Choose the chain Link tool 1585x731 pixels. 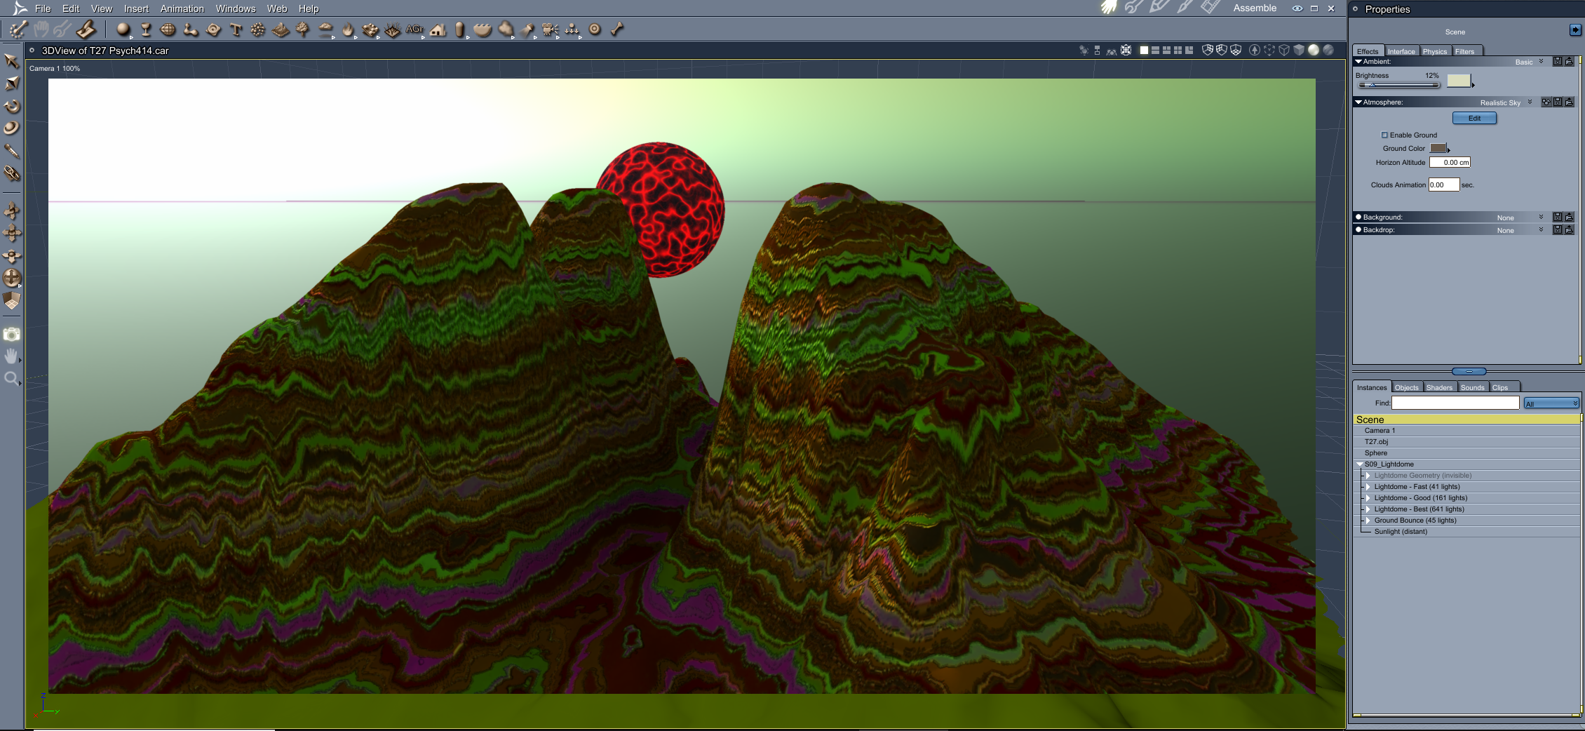tap(12, 173)
